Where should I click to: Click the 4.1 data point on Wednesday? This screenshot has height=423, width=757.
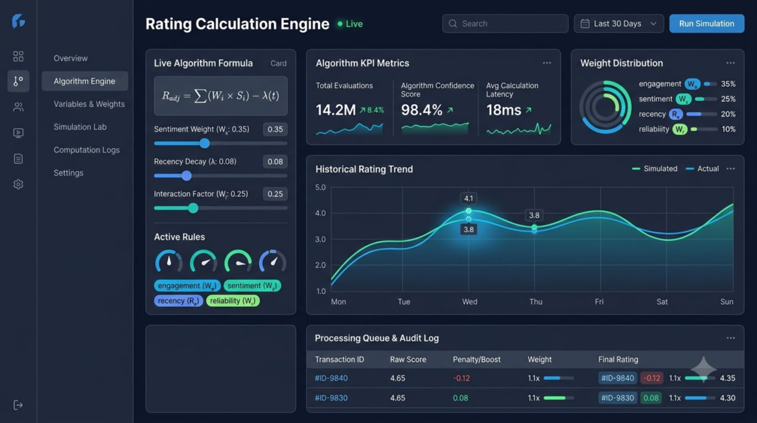pyautogui.click(x=468, y=211)
